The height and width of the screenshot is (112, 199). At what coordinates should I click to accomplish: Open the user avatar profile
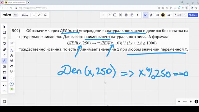coord(163,15)
